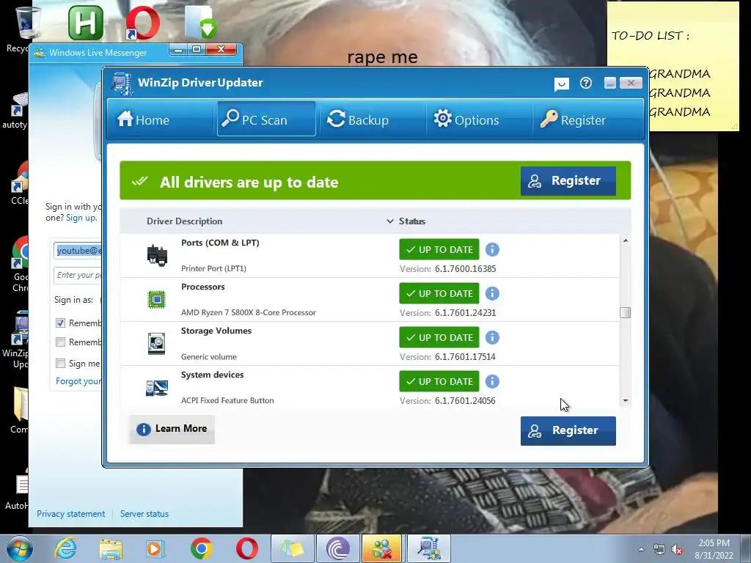
Task: Click the Learn More button
Action: point(172,429)
